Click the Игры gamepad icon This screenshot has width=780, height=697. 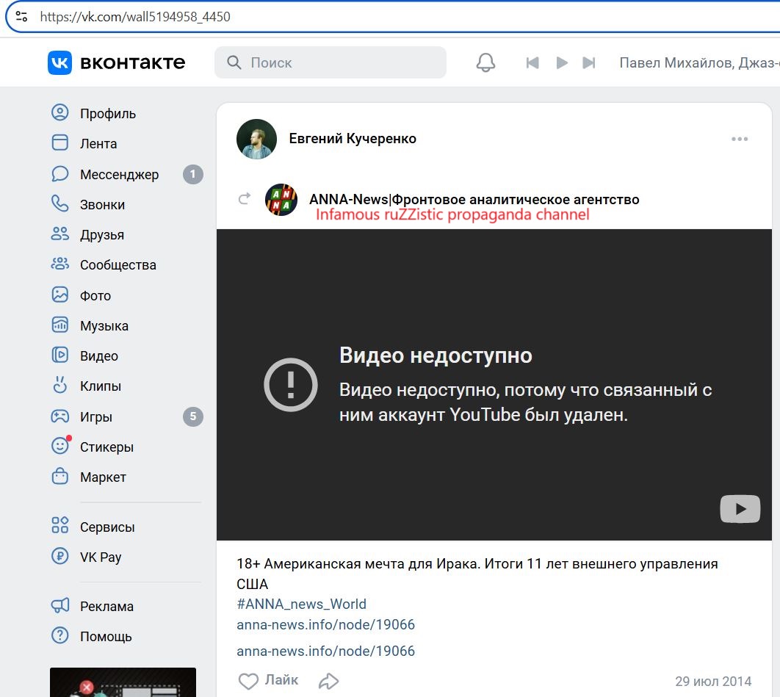click(x=60, y=416)
